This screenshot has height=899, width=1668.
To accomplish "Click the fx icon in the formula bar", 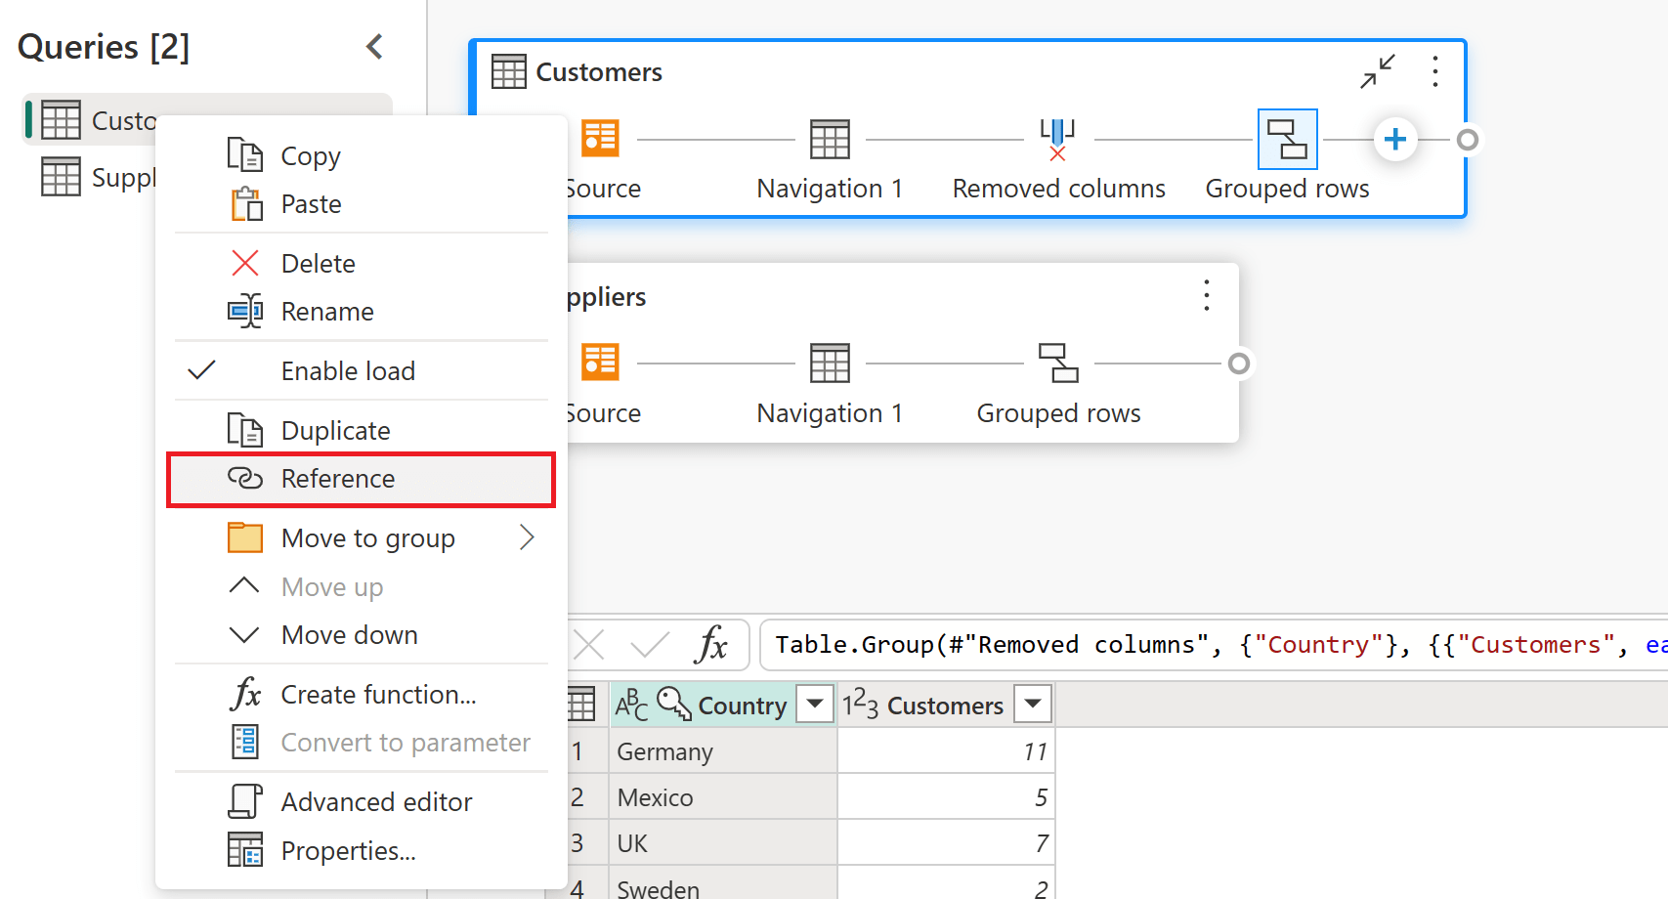I will point(712,644).
